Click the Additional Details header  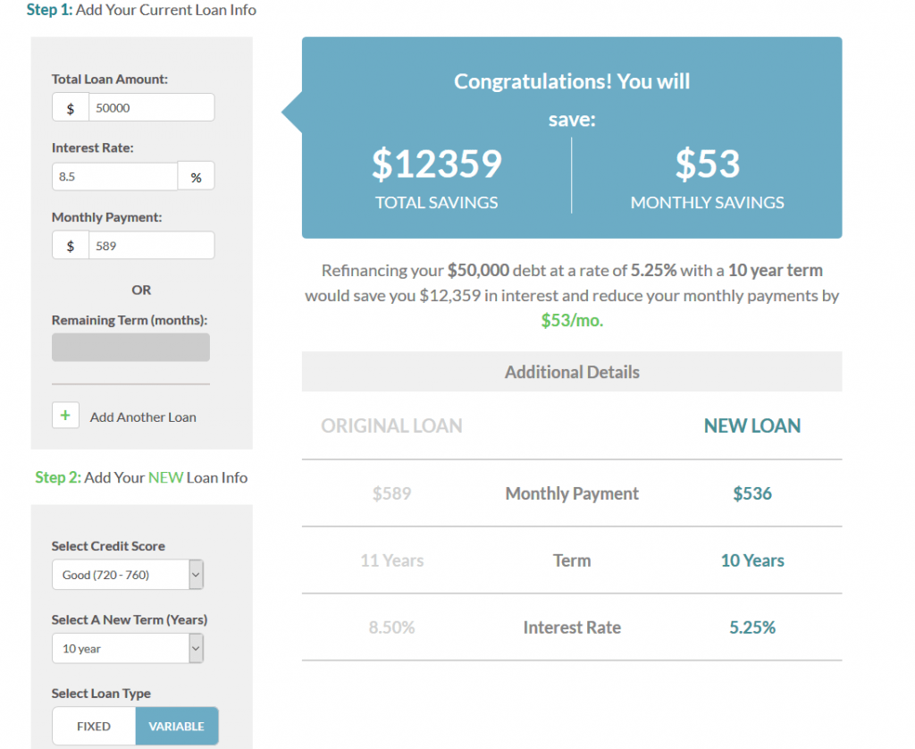coord(572,371)
